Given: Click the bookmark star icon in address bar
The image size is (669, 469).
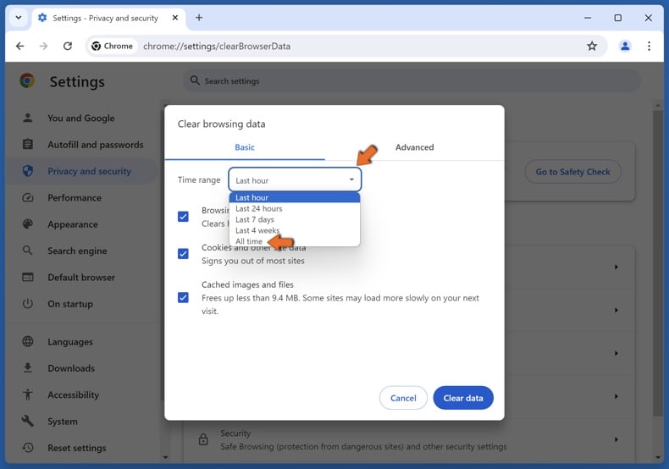Looking at the screenshot, I should point(592,46).
